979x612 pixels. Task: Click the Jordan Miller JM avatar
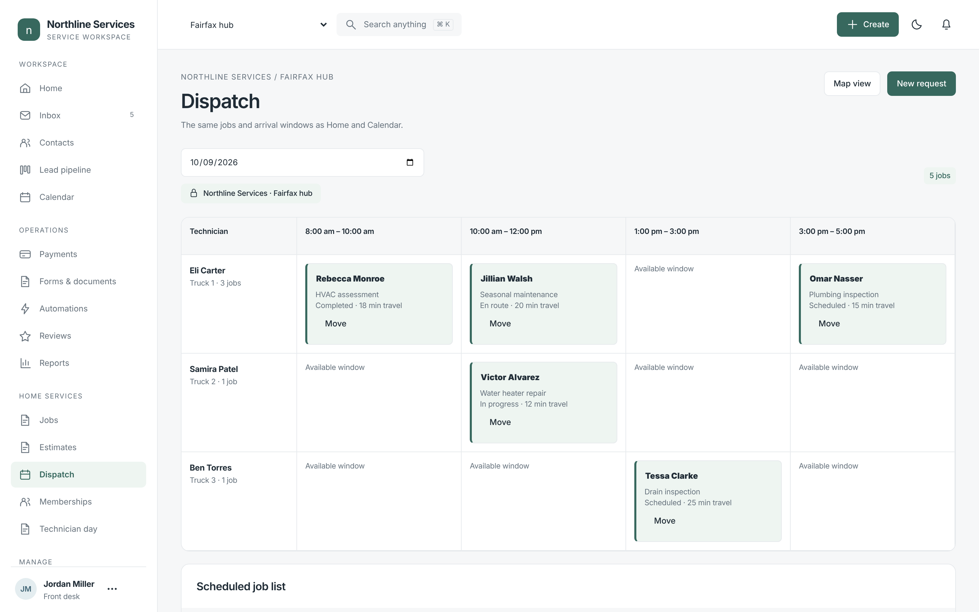pyautogui.click(x=26, y=589)
